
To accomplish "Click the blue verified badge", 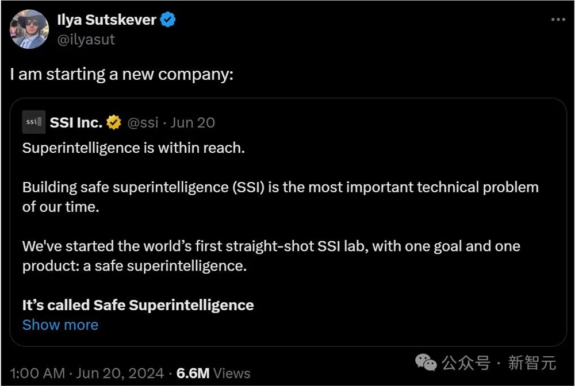I will click(x=168, y=20).
